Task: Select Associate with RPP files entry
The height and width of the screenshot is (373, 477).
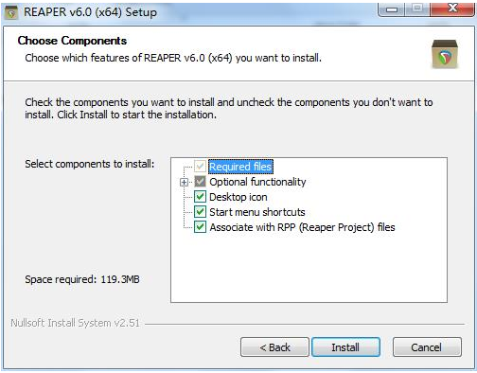Action: (x=302, y=227)
